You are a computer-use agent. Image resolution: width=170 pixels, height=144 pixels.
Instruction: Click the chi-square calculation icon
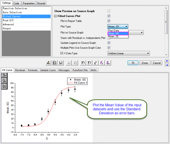click(95, 63)
